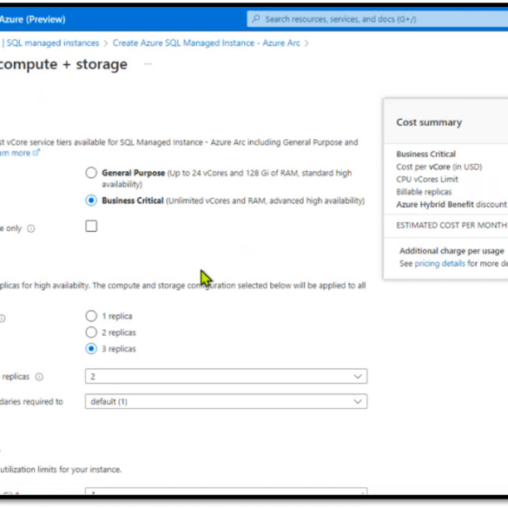Click the chevron after SQL managed instances breadcrumb
Image resolution: width=508 pixels, height=508 pixels.
click(x=106, y=43)
